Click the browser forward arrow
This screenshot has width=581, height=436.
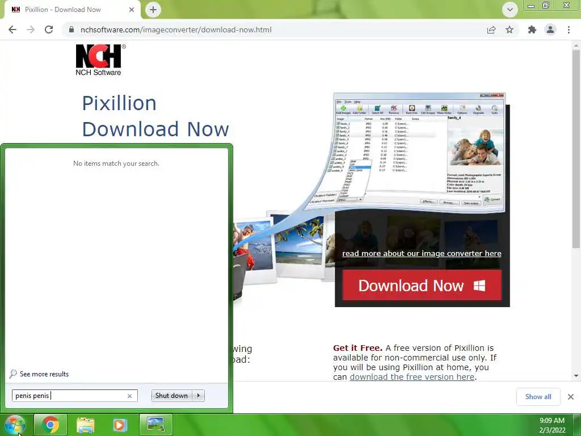click(31, 30)
